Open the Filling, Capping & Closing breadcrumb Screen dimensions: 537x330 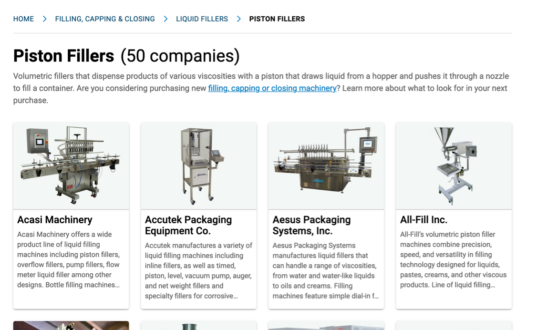point(105,19)
